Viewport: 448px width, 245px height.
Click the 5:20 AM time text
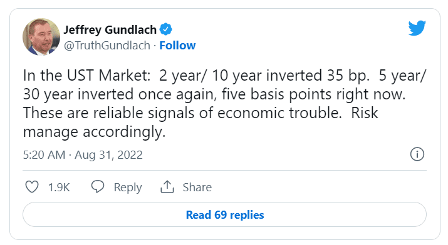[x=44, y=155]
